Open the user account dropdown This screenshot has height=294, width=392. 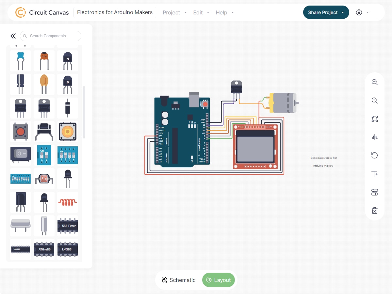[362, 12]
